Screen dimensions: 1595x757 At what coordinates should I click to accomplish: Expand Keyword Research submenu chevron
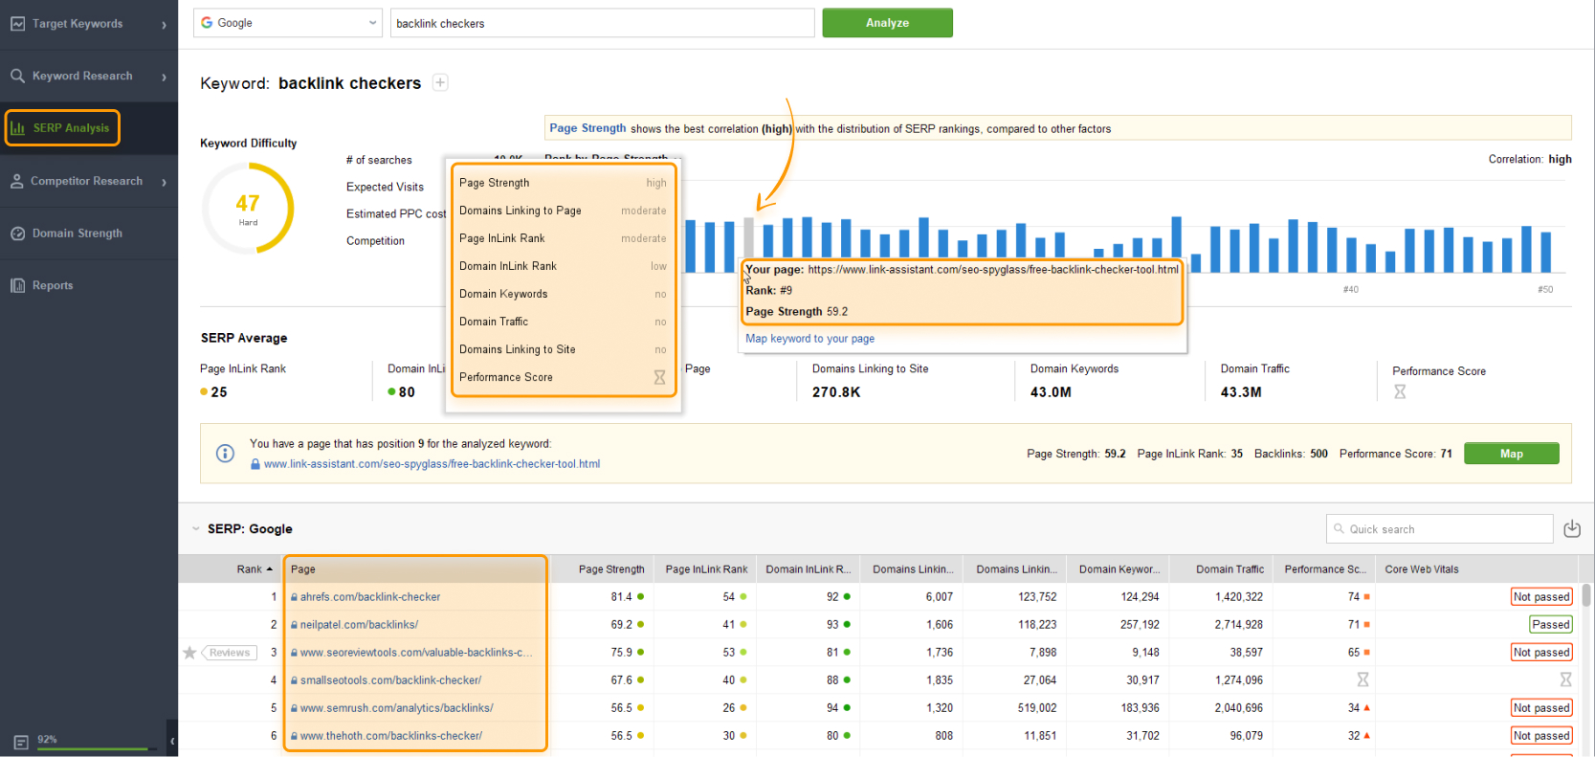pos(164,77)
